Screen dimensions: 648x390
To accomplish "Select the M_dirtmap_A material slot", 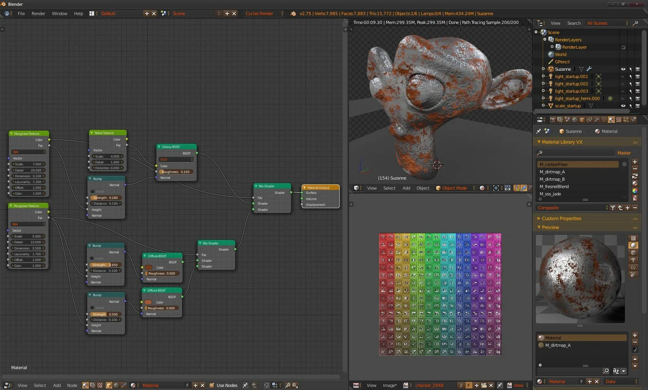I will [582, 345].
